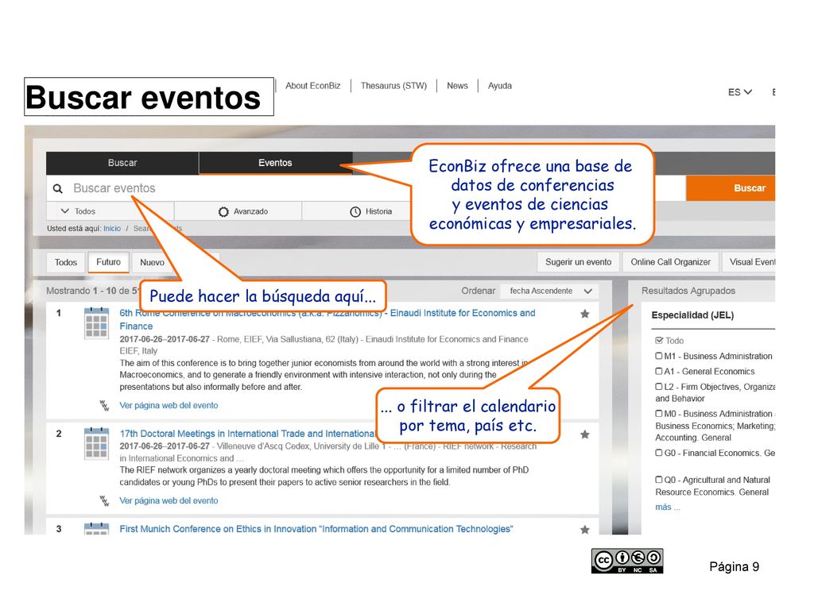The image size is (814, 610).
Task: Click the Creative Commons license badge
Action: click(x=627, y=562)
